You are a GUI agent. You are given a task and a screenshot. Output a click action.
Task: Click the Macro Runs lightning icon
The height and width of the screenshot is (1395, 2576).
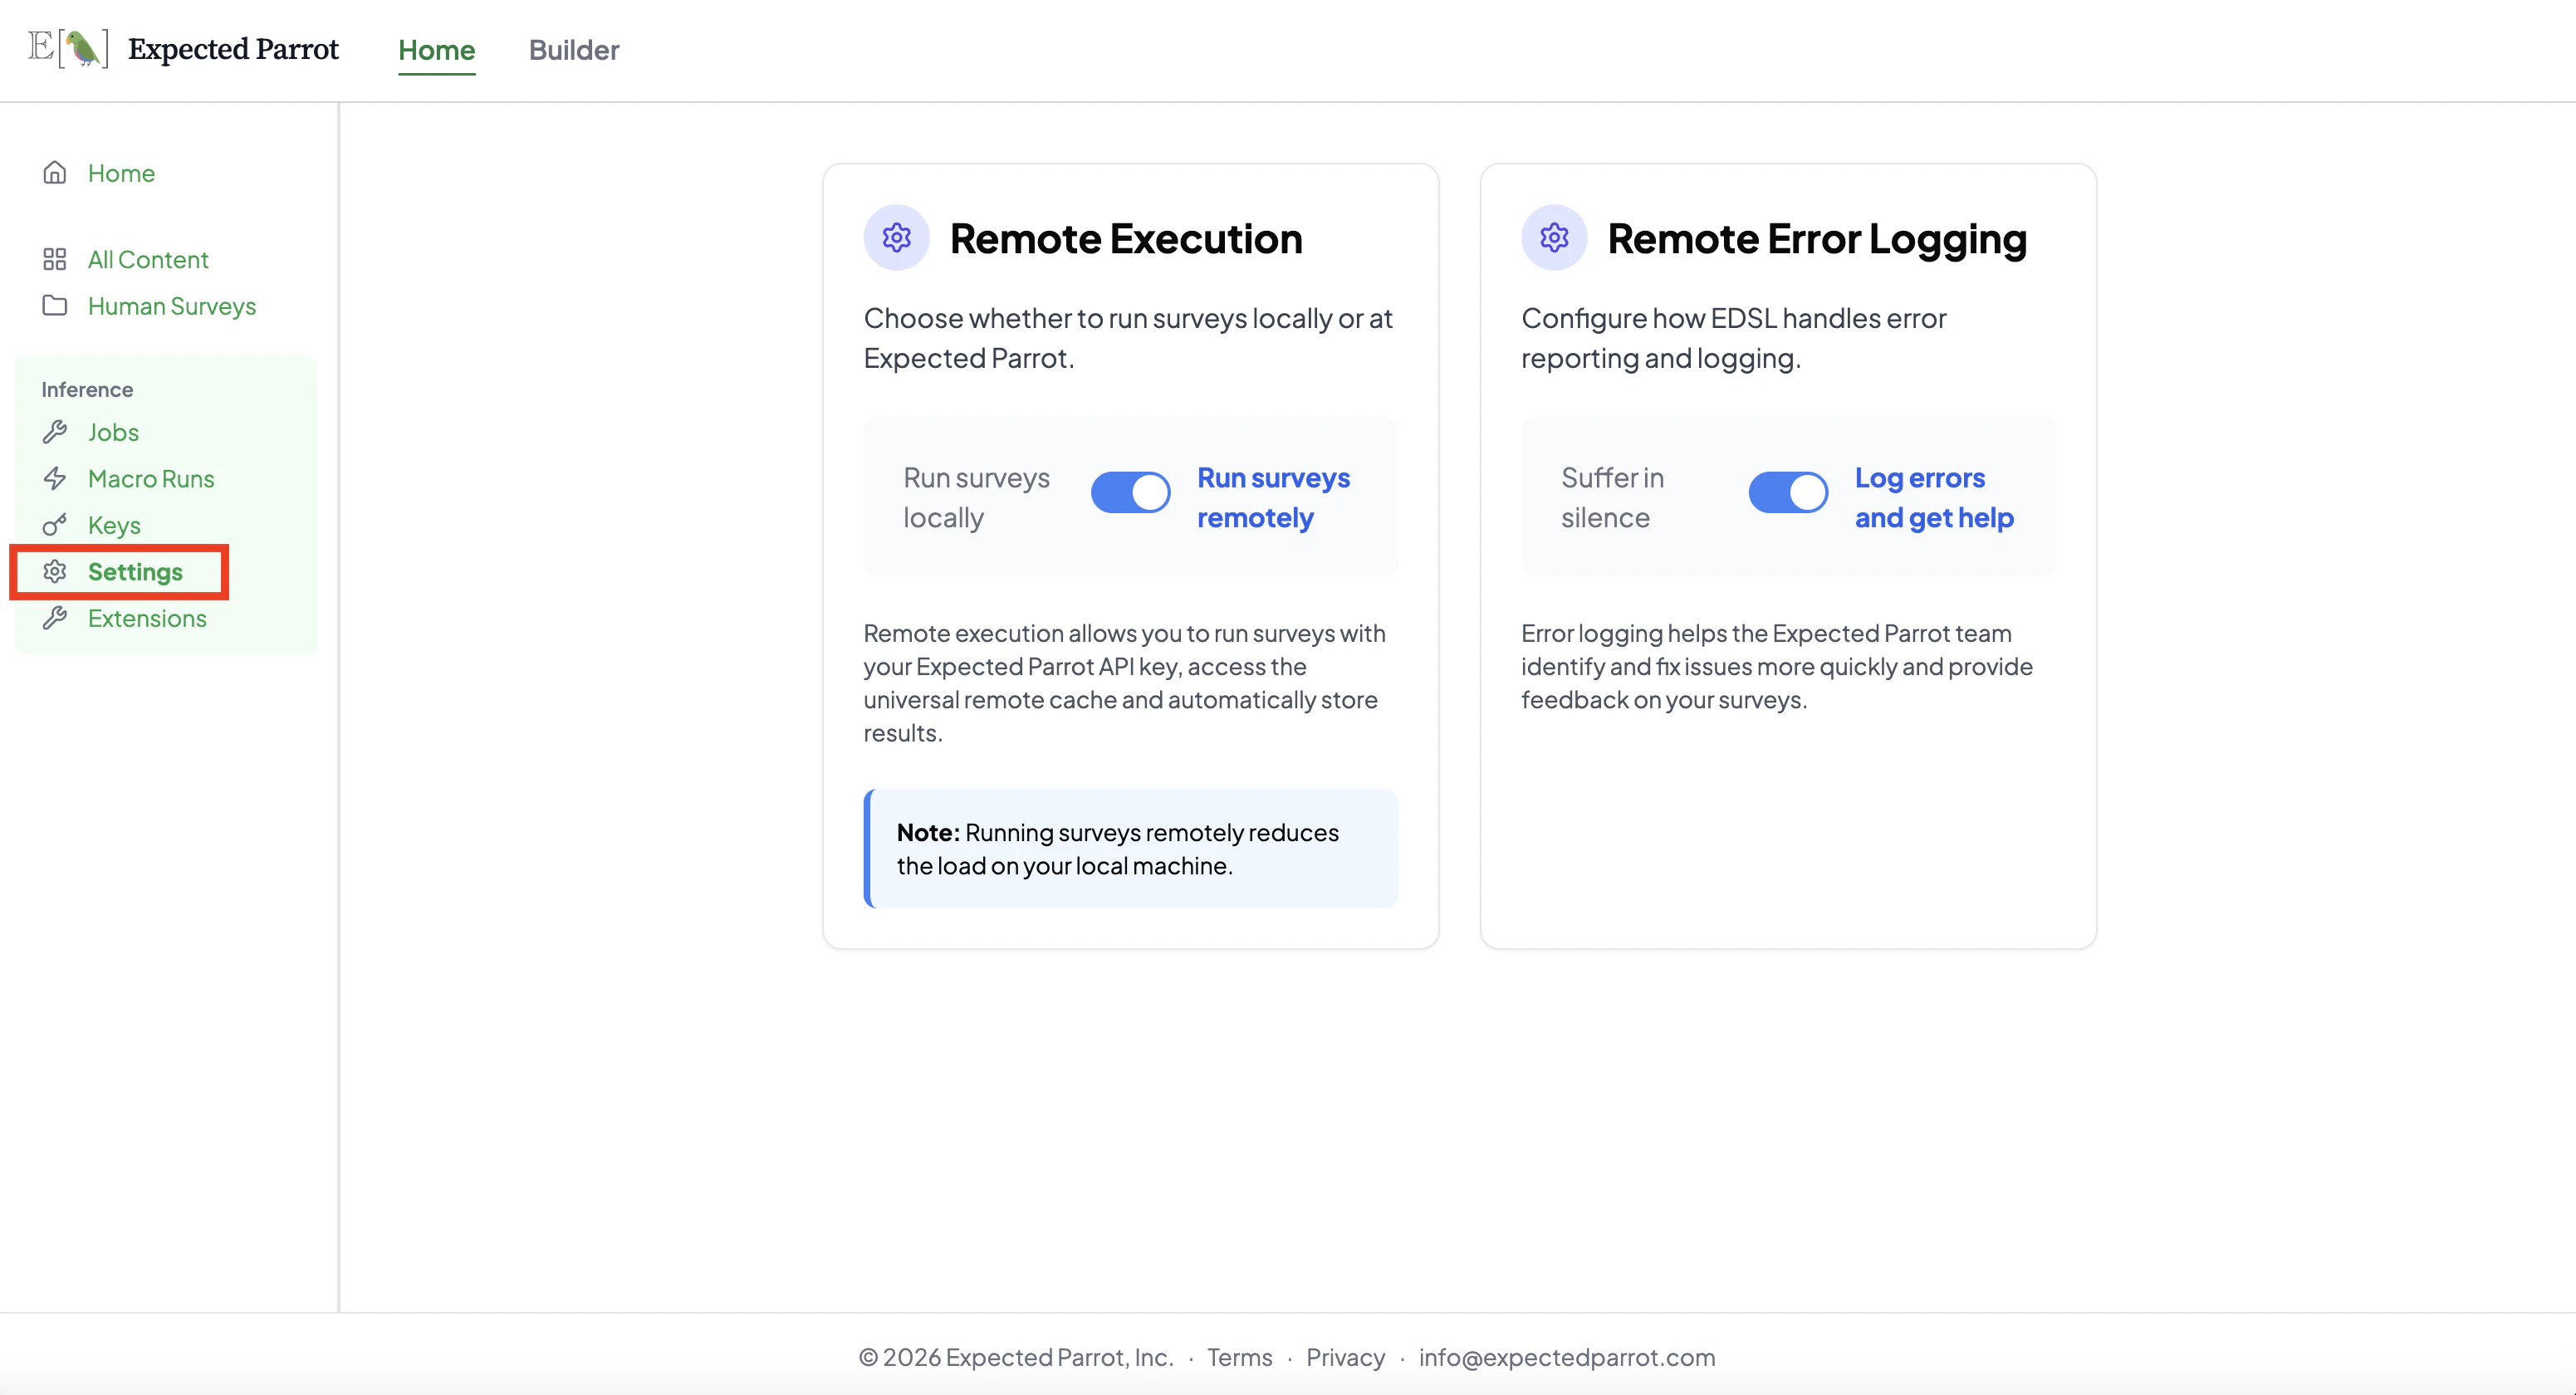click(55, 478)
